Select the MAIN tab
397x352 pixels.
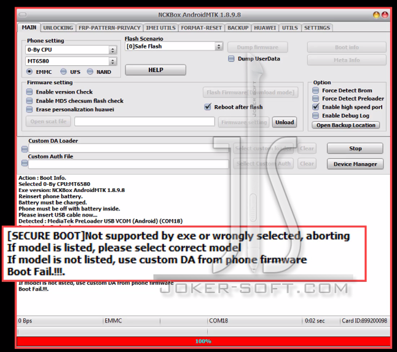point(29,28)
